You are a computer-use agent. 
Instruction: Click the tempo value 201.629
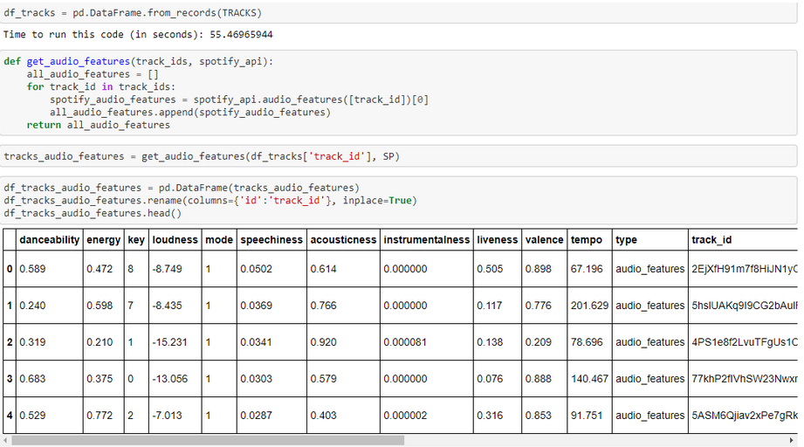tap(589, 306)
